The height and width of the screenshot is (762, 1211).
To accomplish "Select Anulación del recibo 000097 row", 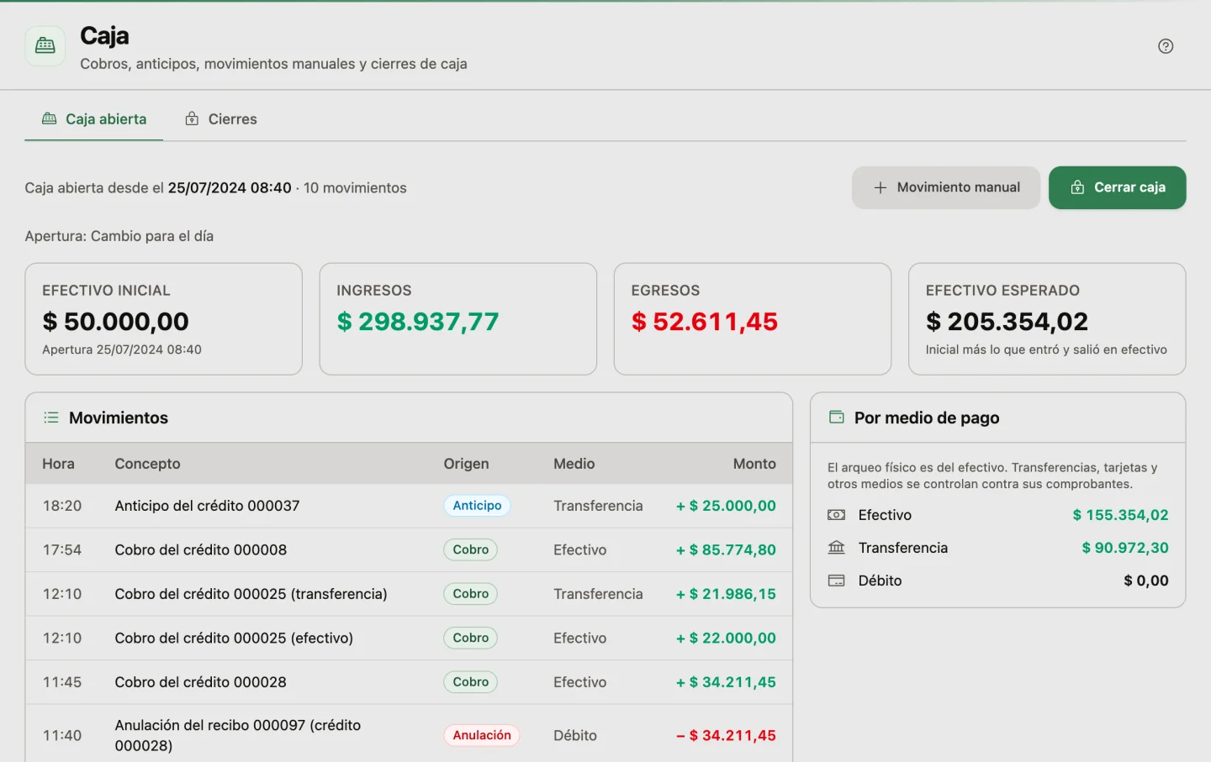I will click(409, 735).
